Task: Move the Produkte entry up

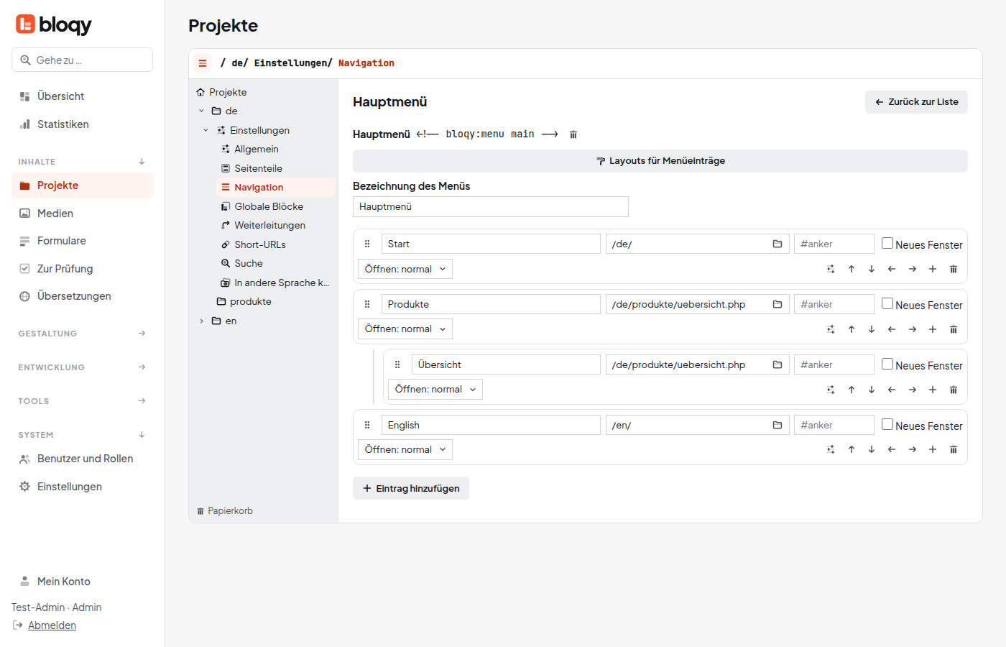Action: [852, 329]
